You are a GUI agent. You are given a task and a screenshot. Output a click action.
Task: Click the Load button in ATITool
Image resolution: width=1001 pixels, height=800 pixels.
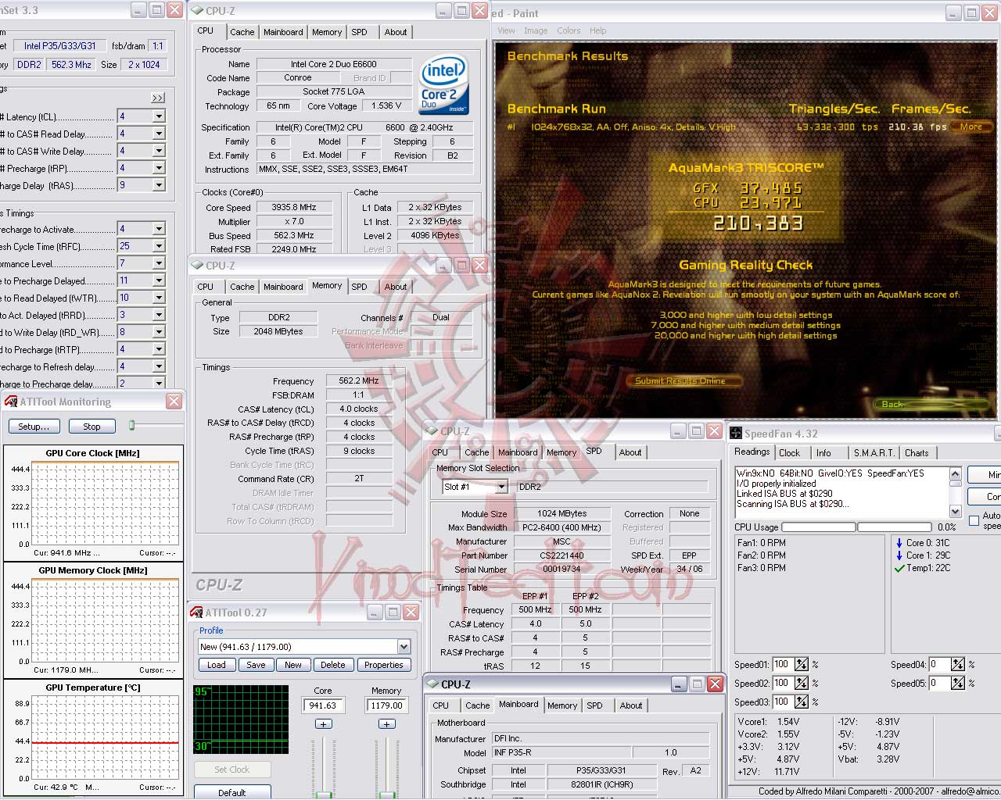tap(217, 666)
